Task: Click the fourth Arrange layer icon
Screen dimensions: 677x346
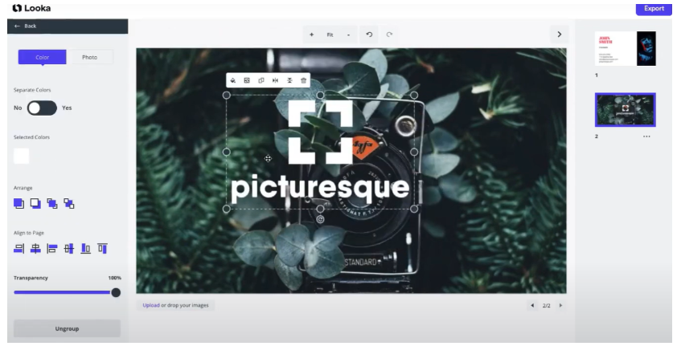Action: click(69, 203)
